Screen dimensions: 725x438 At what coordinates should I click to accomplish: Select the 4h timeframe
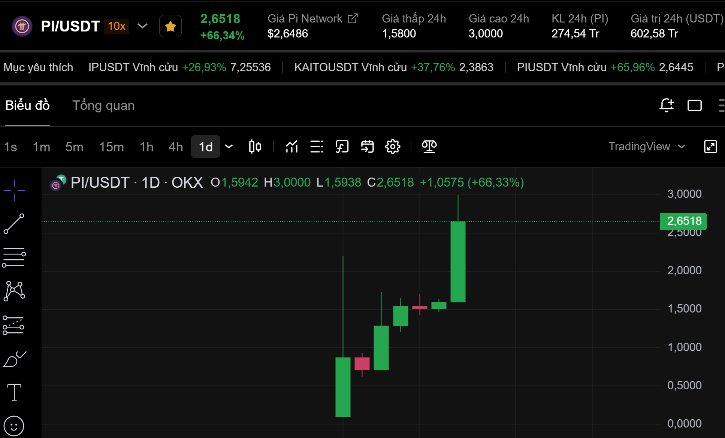tap(176, 147)
